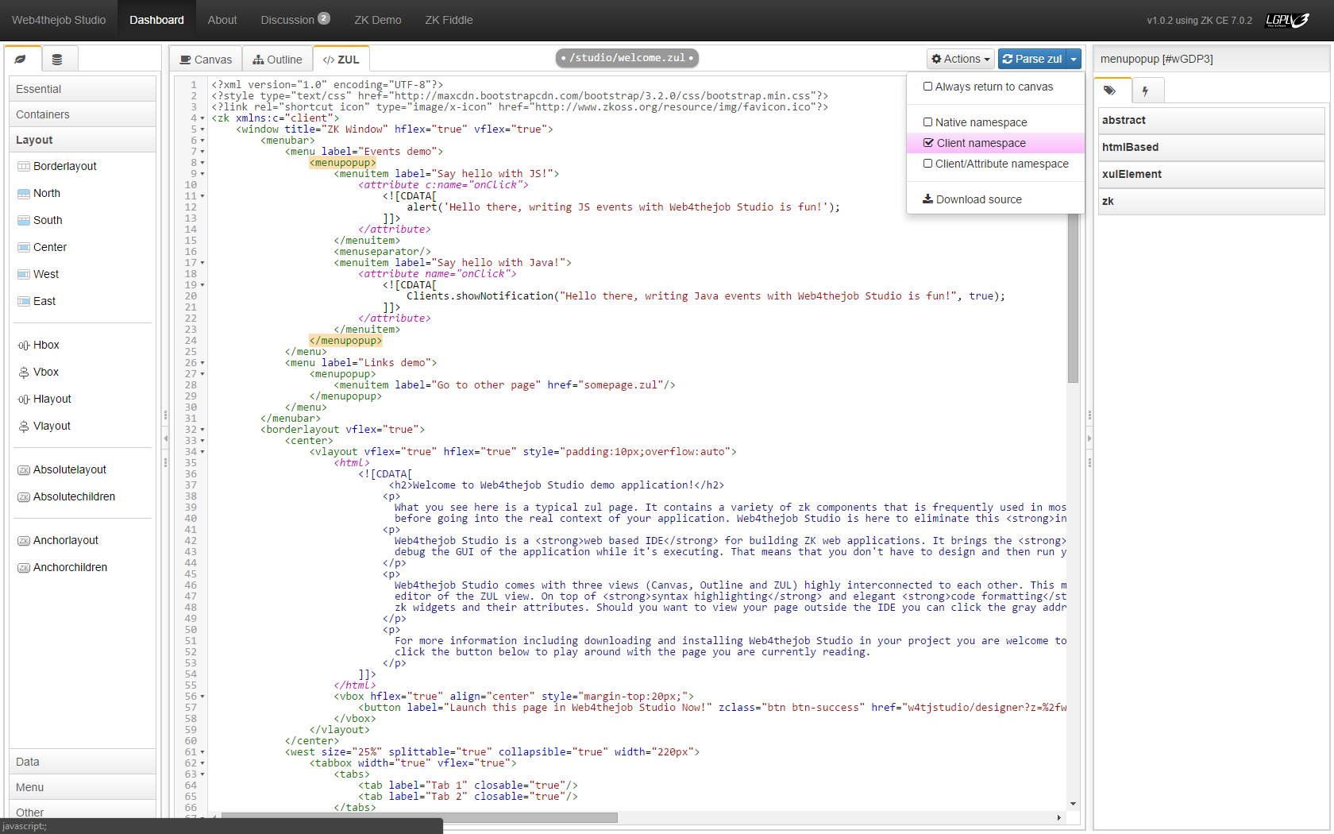Collapse the right properties splitter handle
1334x834 pixels.
point(1089,438)
